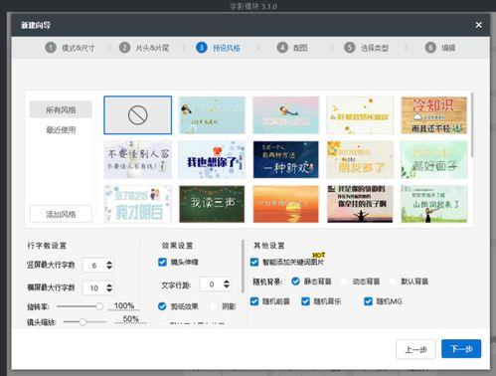
Task: Click the 镜头缩放 slider handle
Action: pyautogui.click(x=83, y=321)
